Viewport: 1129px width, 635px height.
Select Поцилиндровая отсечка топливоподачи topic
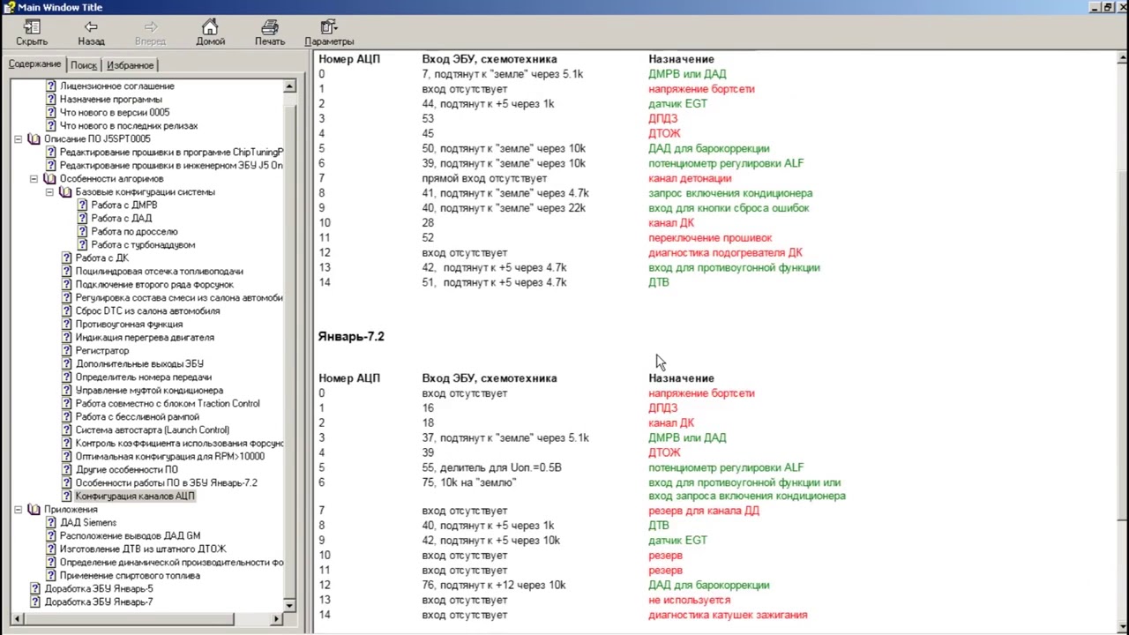click(x=160, y=272)
